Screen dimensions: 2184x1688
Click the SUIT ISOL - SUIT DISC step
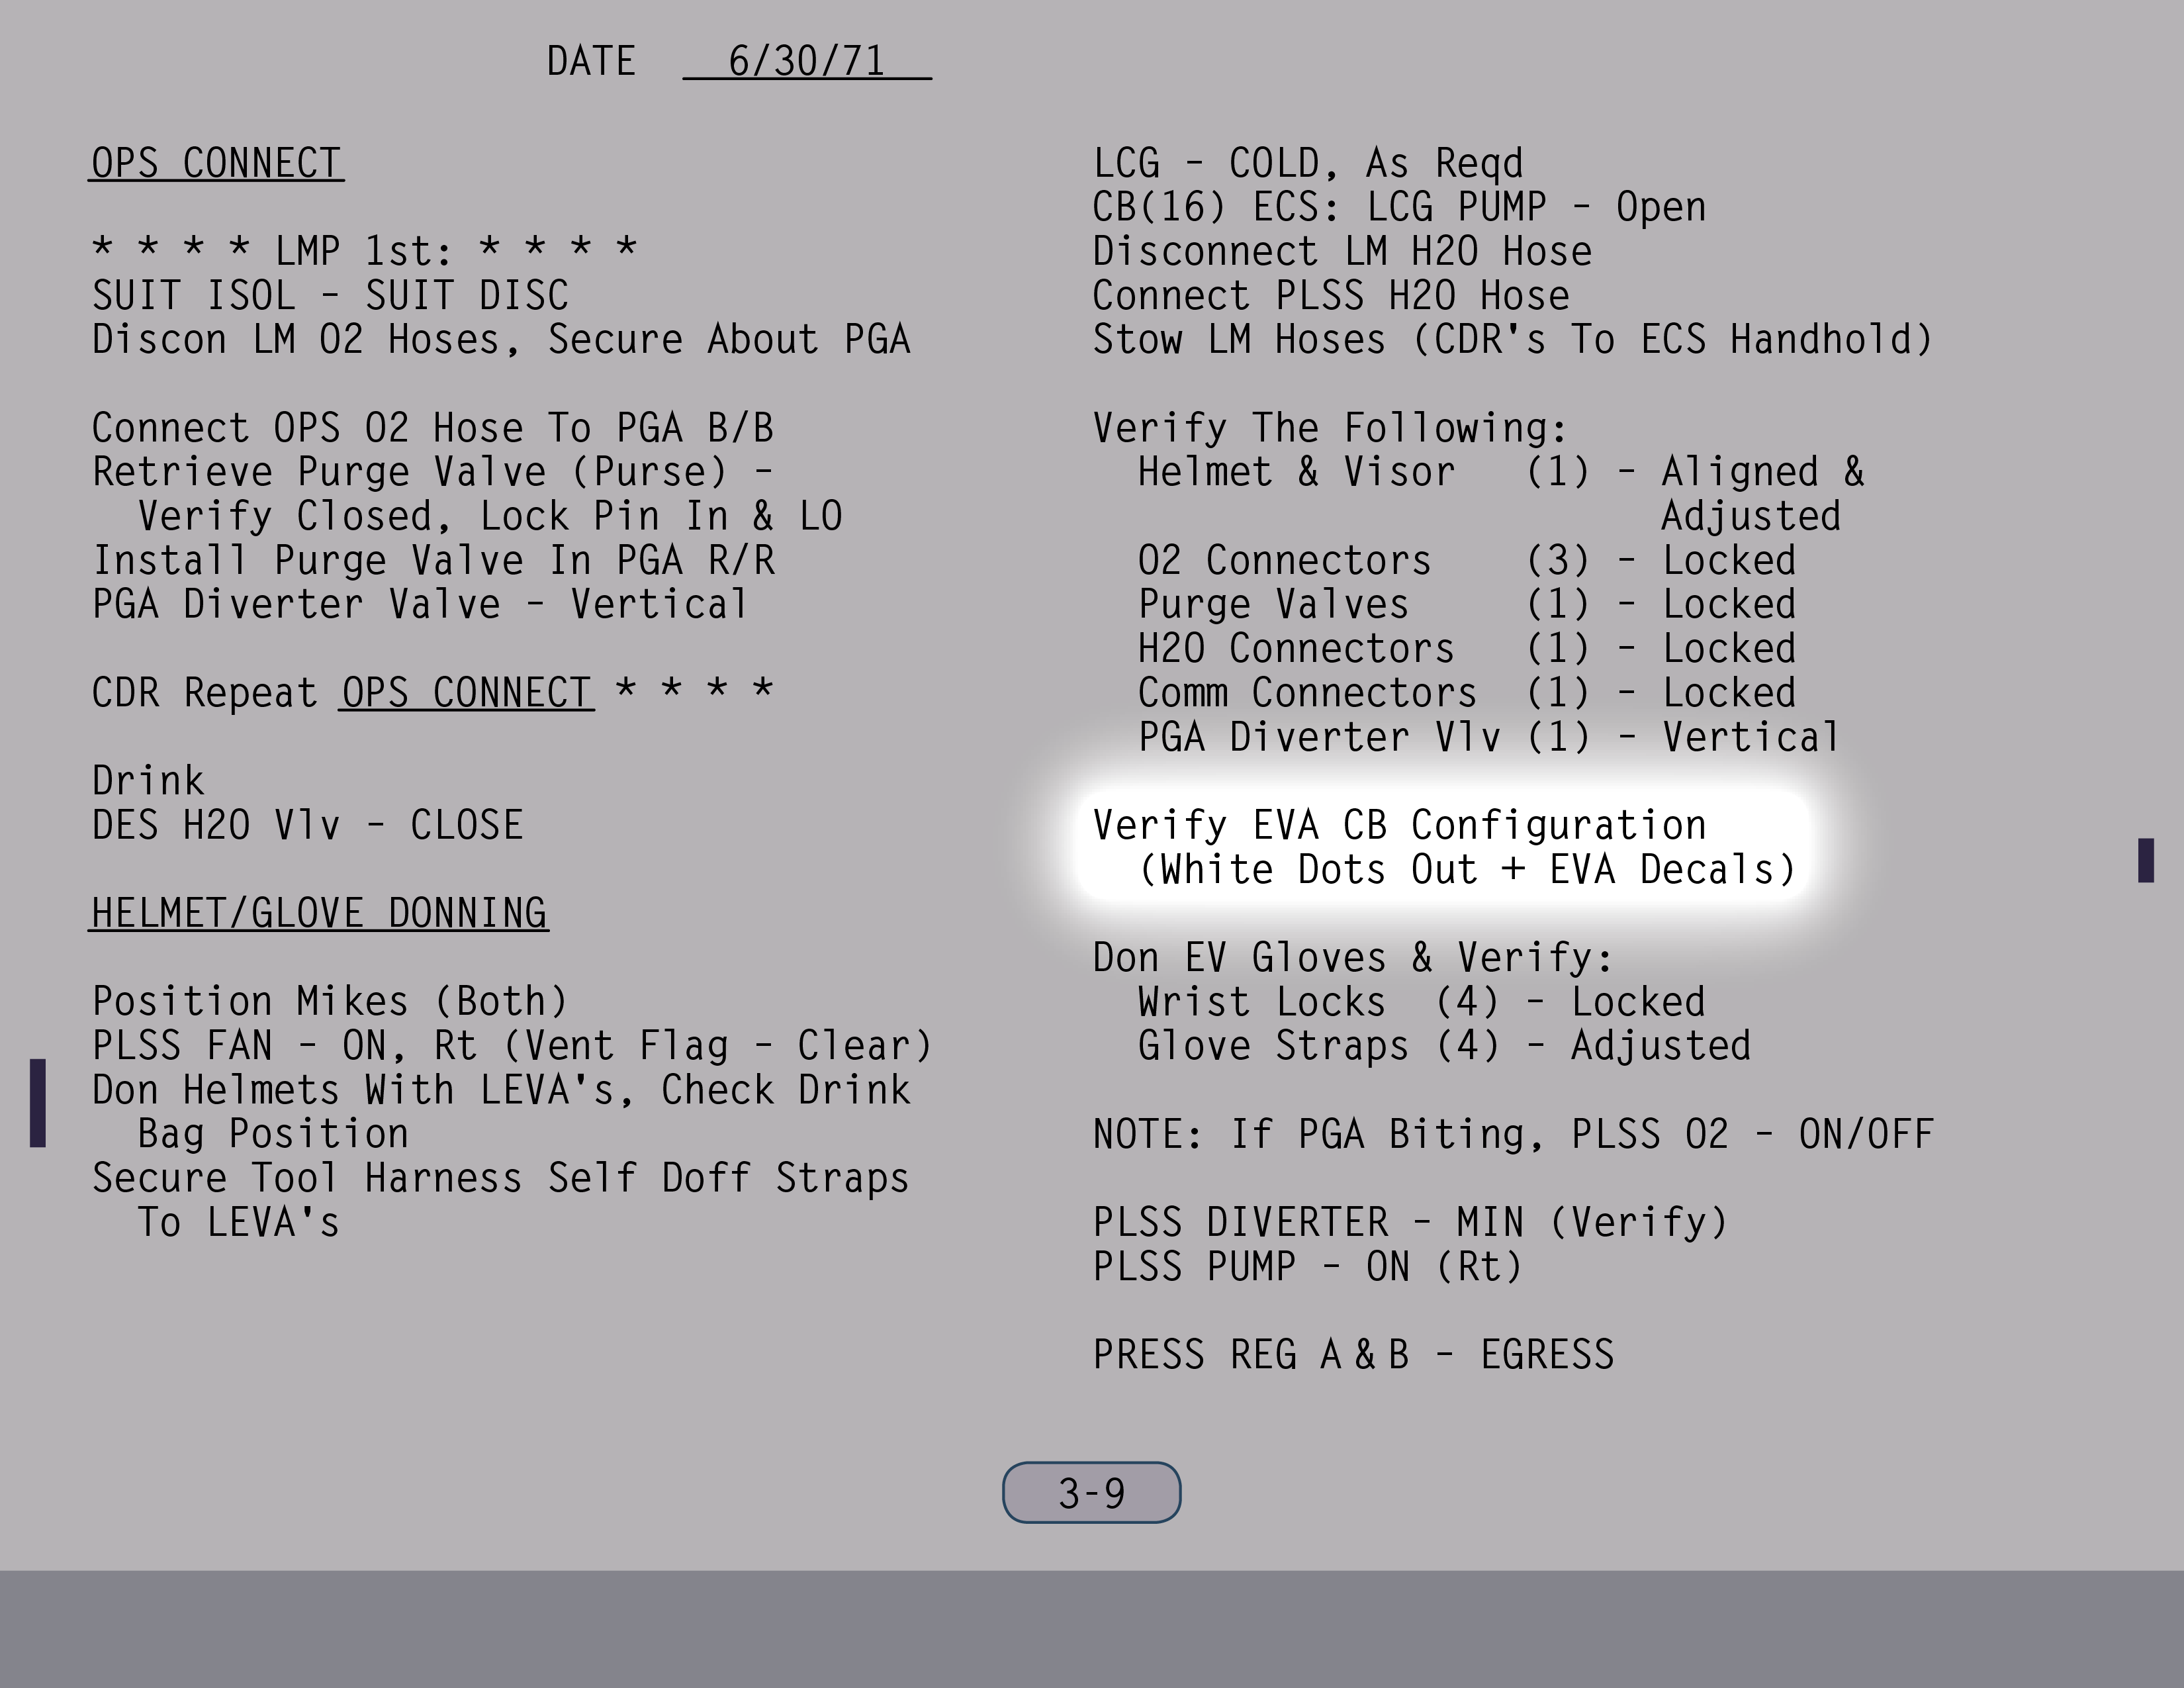330,296
